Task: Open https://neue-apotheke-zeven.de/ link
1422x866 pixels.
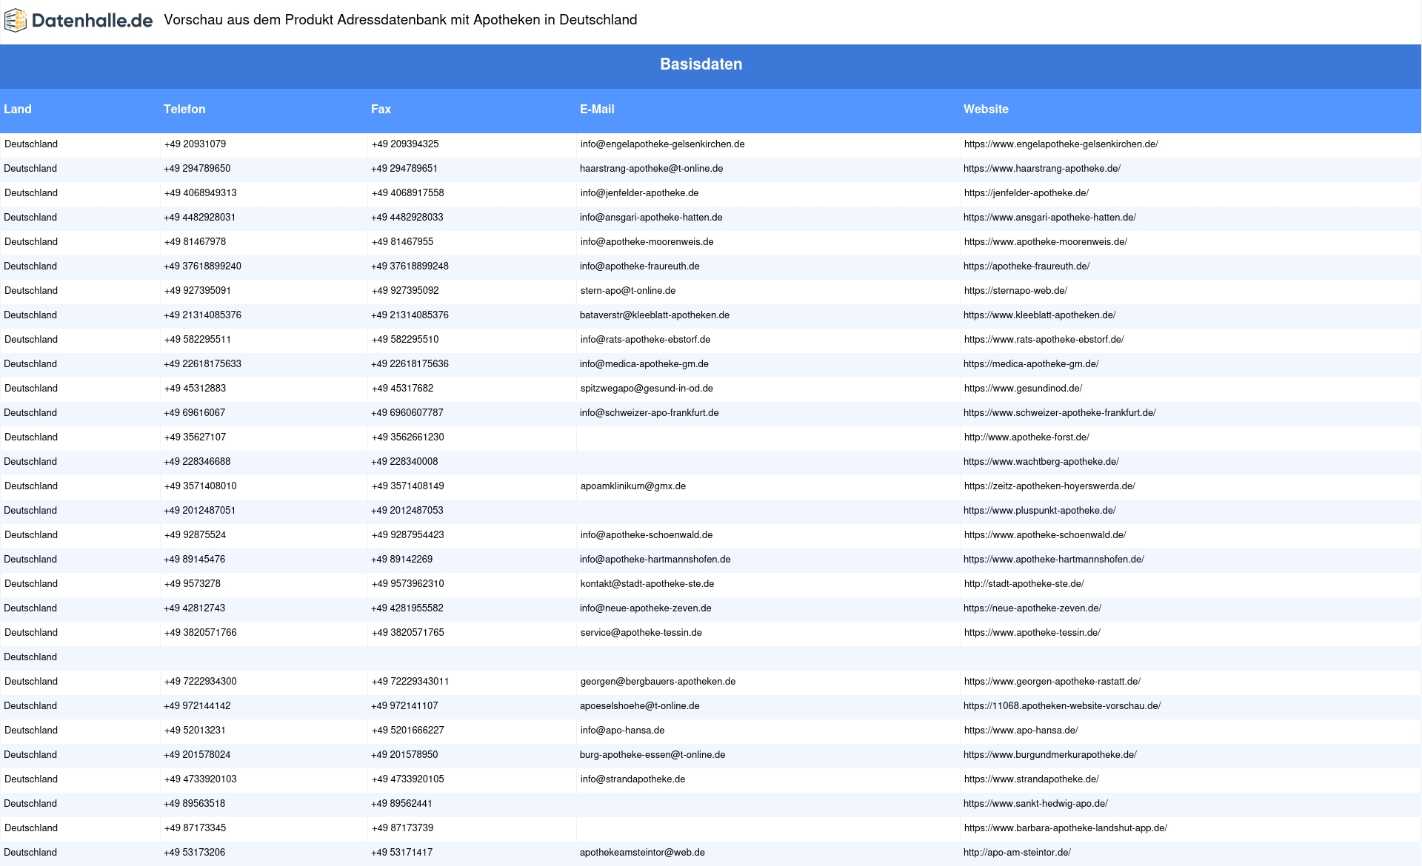Action: point(1032,608)
